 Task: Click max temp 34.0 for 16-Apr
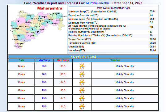click(x=63, y=82)
